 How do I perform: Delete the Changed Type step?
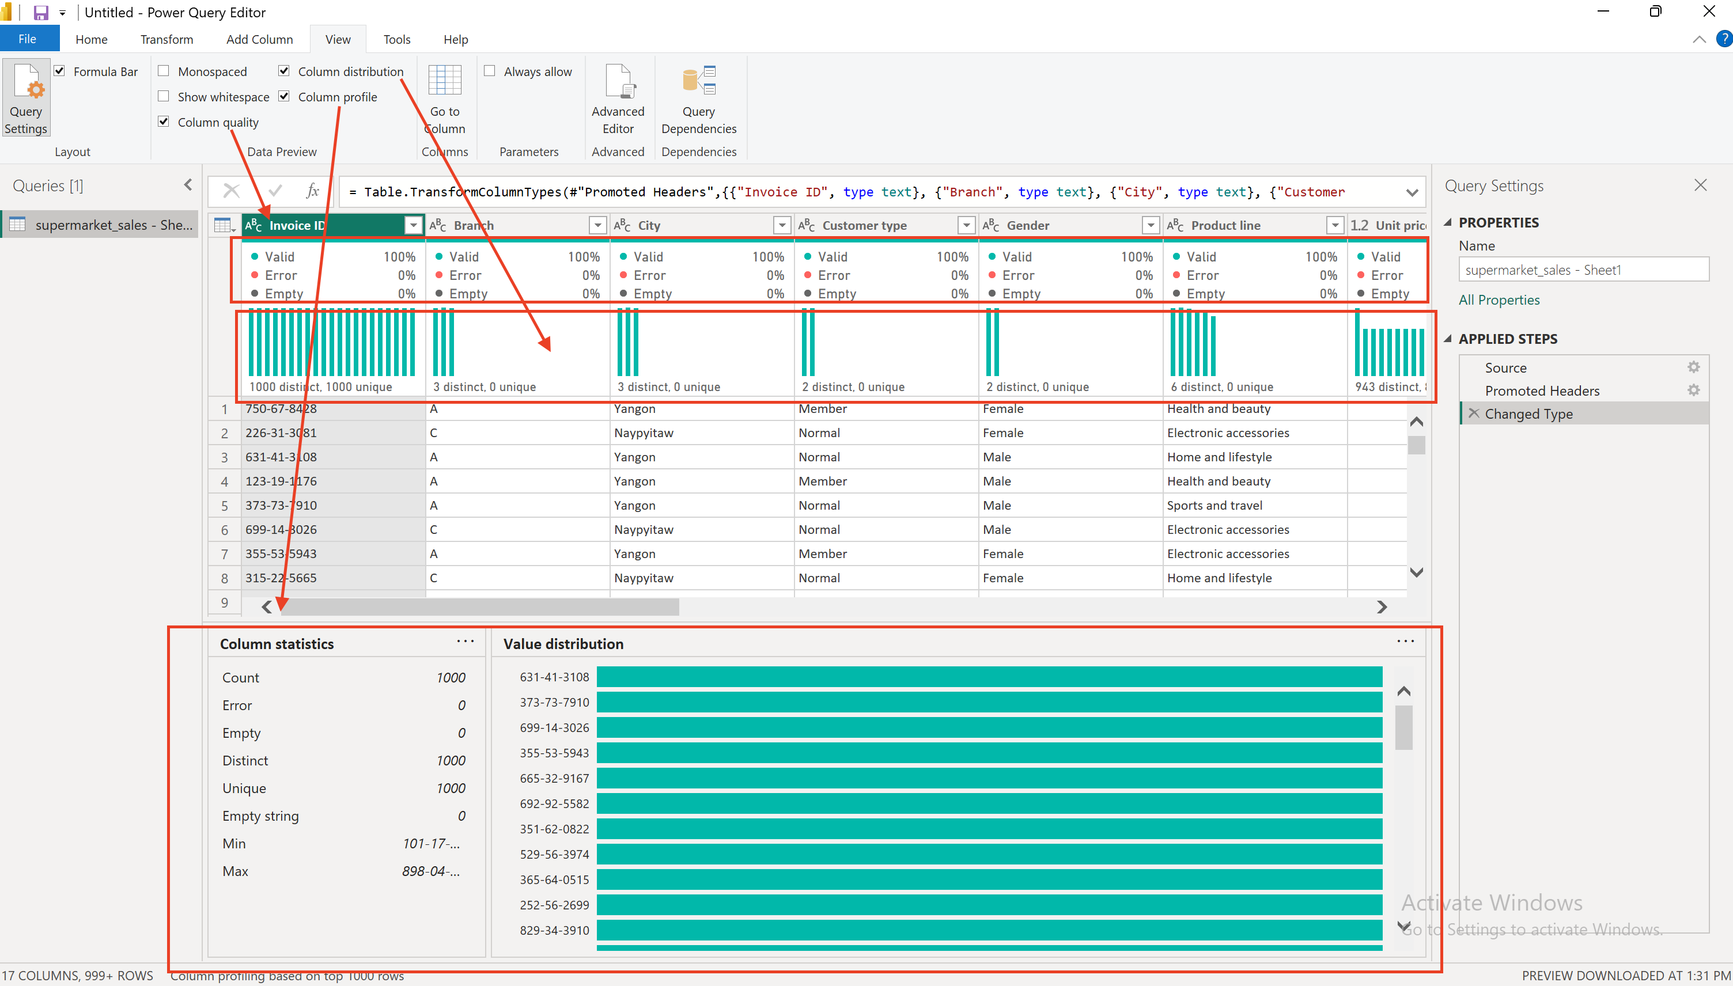pos(1474,413)
